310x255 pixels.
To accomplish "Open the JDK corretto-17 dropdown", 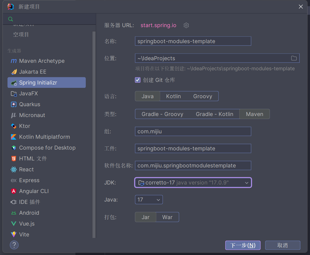I will pyautogui.click(x=193, y=183).
